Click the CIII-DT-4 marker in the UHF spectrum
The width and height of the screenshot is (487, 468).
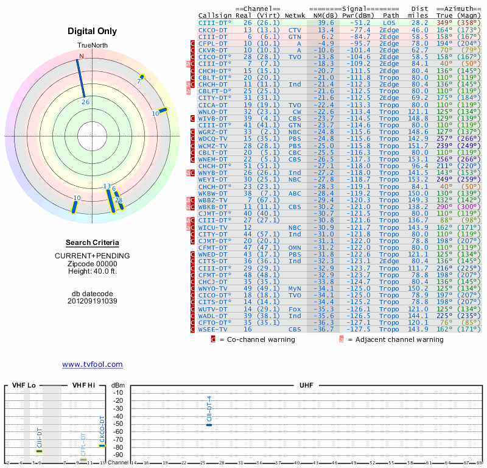209,424
